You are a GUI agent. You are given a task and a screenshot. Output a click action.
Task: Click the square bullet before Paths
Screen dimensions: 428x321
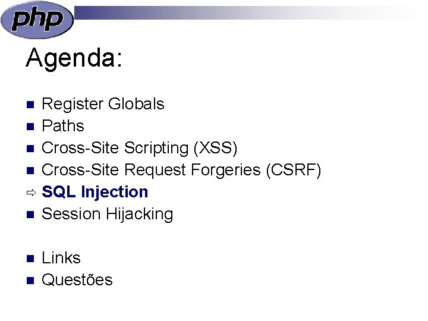point(30,127)
